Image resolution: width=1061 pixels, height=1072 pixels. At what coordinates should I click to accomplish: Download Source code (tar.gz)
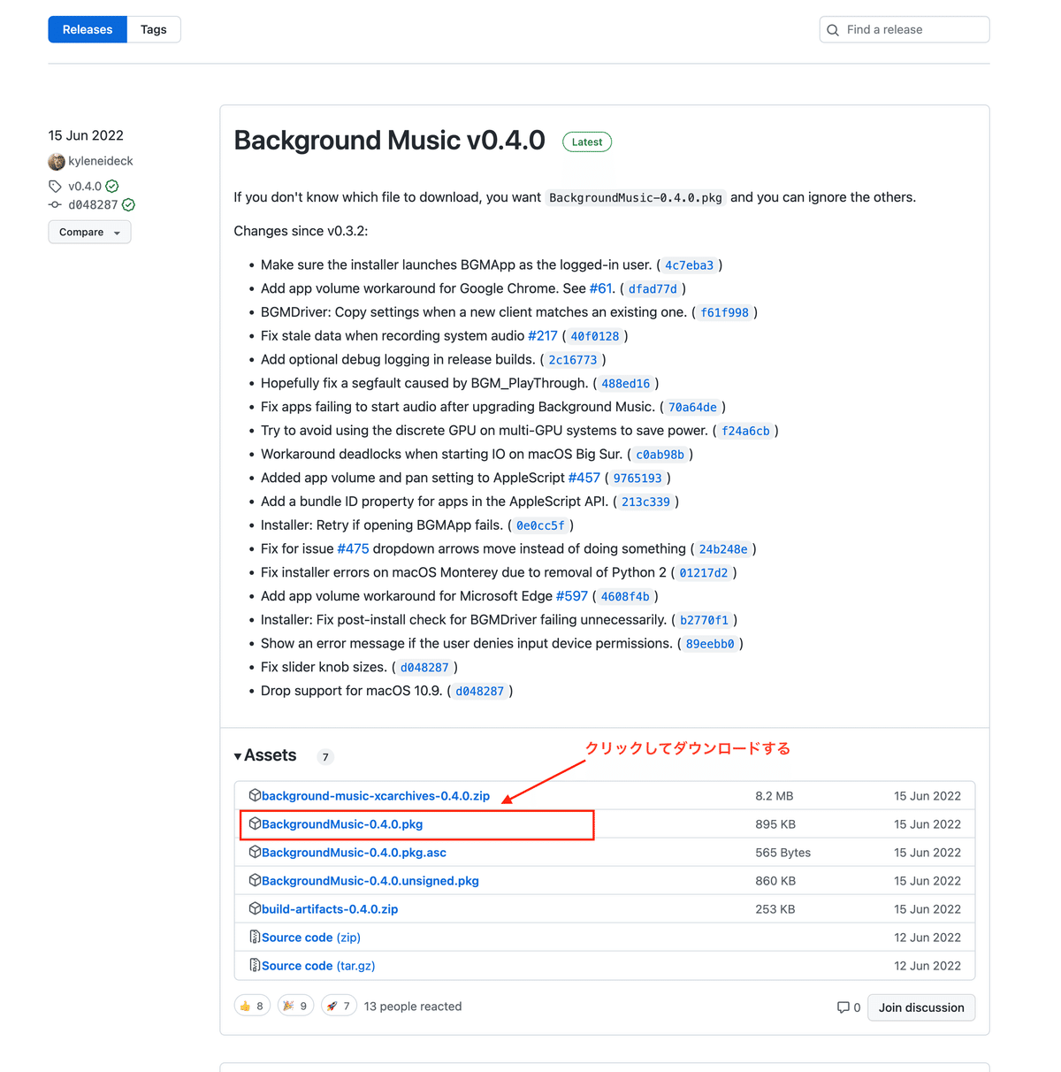(x=318, y=966)
